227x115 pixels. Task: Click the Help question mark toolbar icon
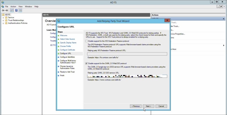click(x=16, y=10)
